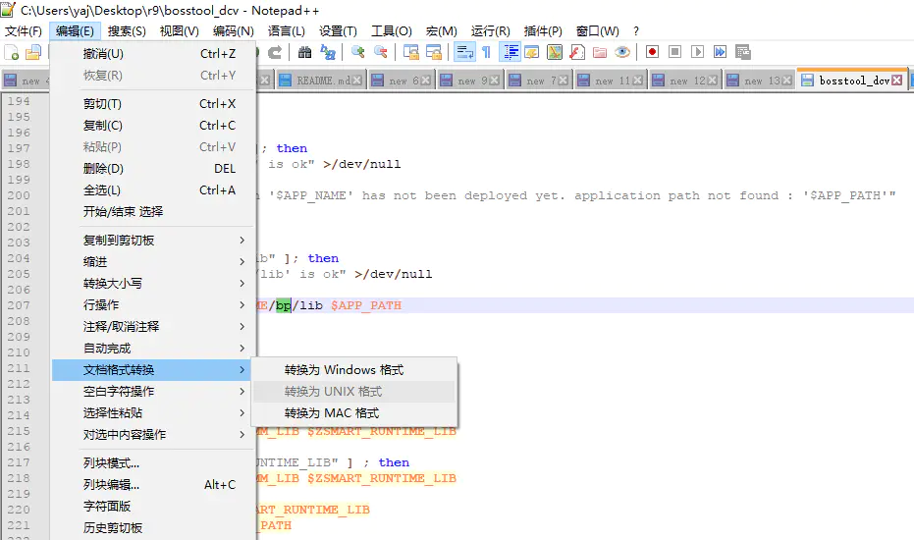
Task: Select the bosstool_dcv tab
Action: [x=852, y=81]
